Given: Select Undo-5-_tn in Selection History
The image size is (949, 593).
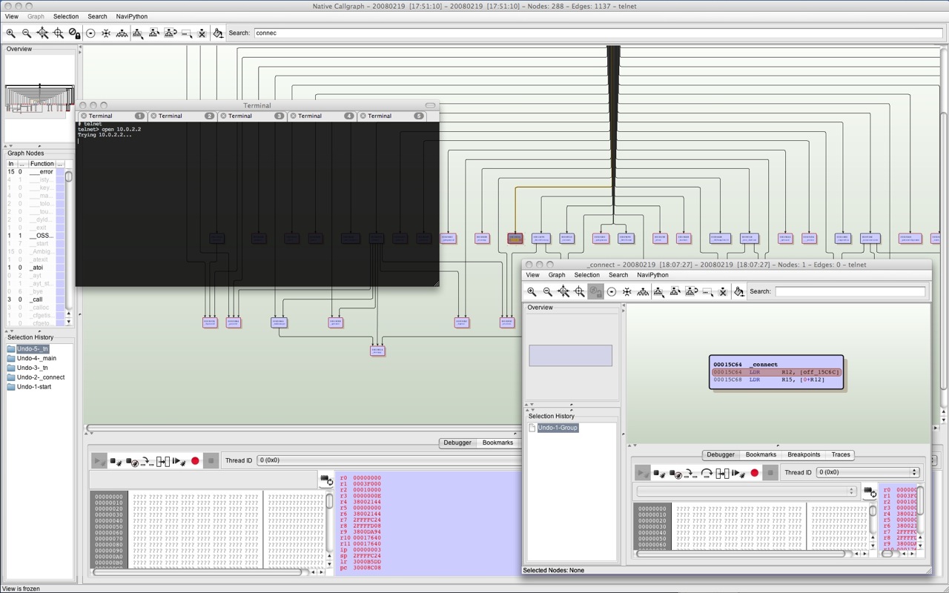Looking at the screenshot, I should (33, 348).
